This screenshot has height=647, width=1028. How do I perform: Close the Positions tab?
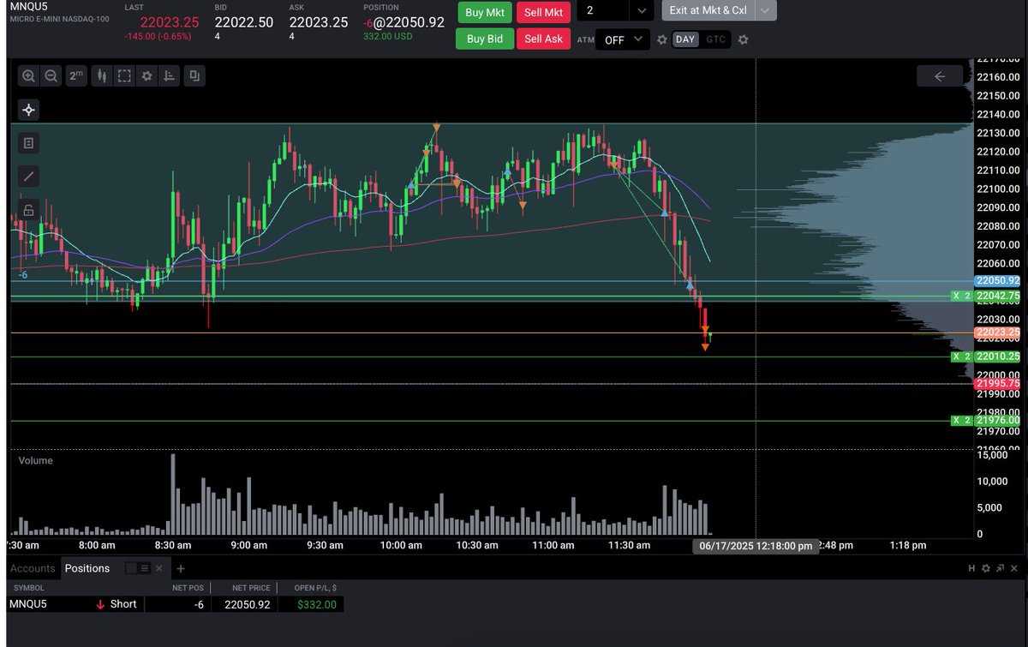click(x=159, y=568)
